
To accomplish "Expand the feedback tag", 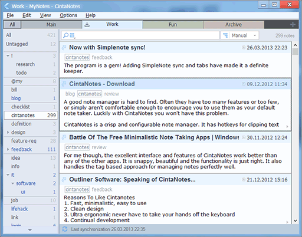I will point(8,149).
